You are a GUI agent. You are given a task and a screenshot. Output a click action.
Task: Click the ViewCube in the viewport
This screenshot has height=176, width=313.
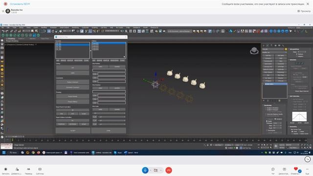254,51
